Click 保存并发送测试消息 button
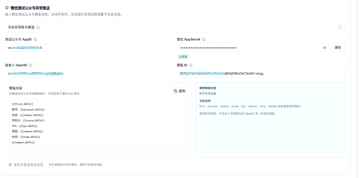The width and height of the screenshot is (359, 178). (x=26, y=165)
